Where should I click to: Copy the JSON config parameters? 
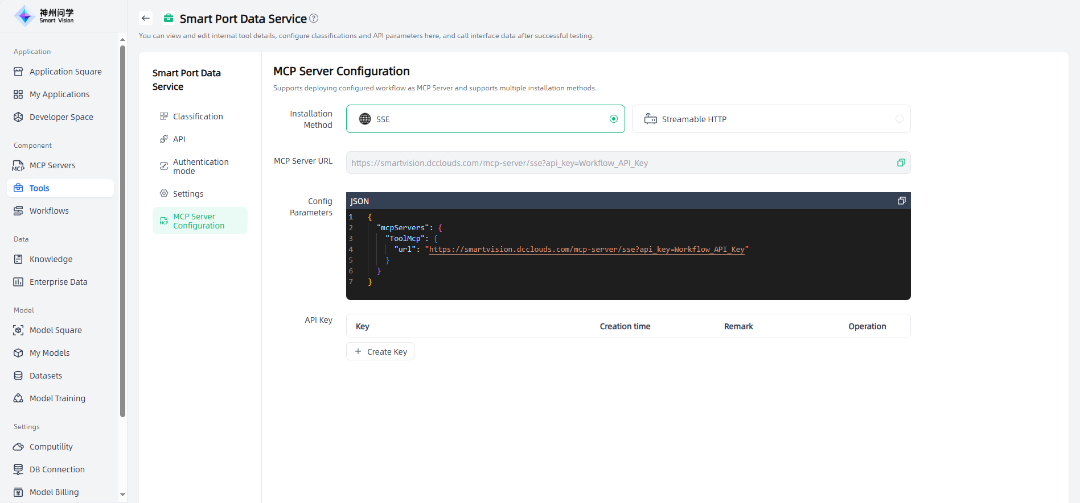(x=901, y=201)
